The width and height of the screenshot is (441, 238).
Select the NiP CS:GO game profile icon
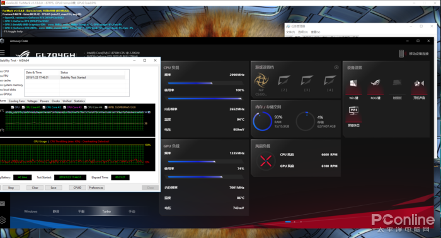tap(261, 80)
